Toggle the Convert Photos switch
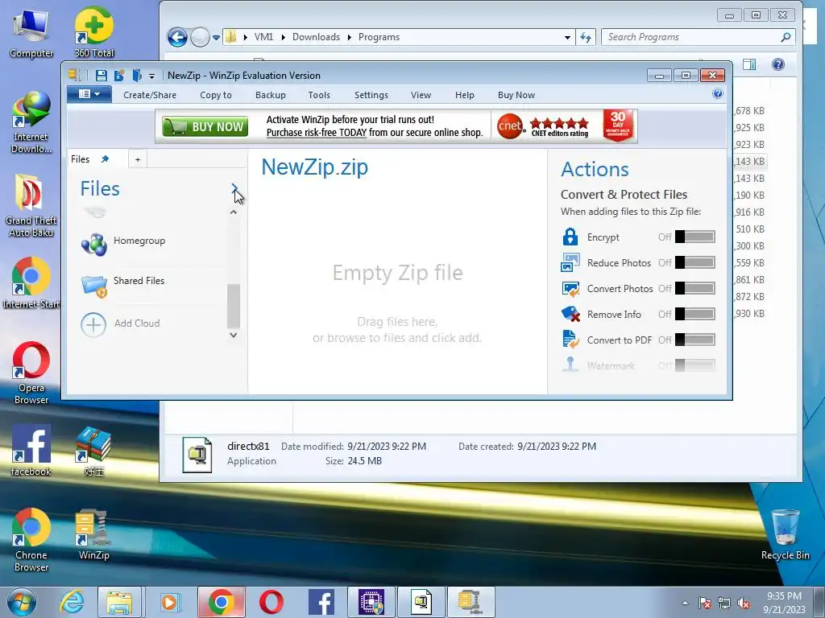 [x=695, y=288]
